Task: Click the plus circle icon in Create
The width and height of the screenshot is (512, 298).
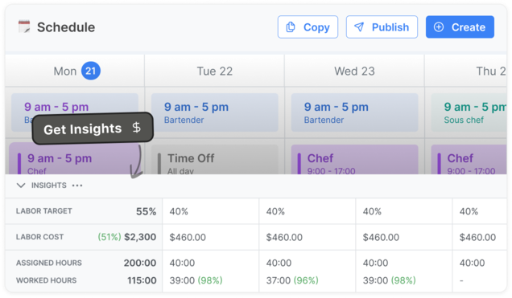Action: click(x=439, y=27)
